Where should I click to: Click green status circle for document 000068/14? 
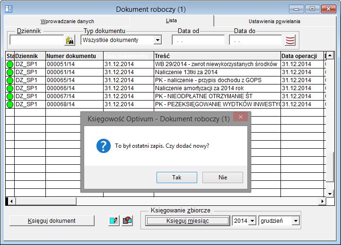(x=10, y=104)
